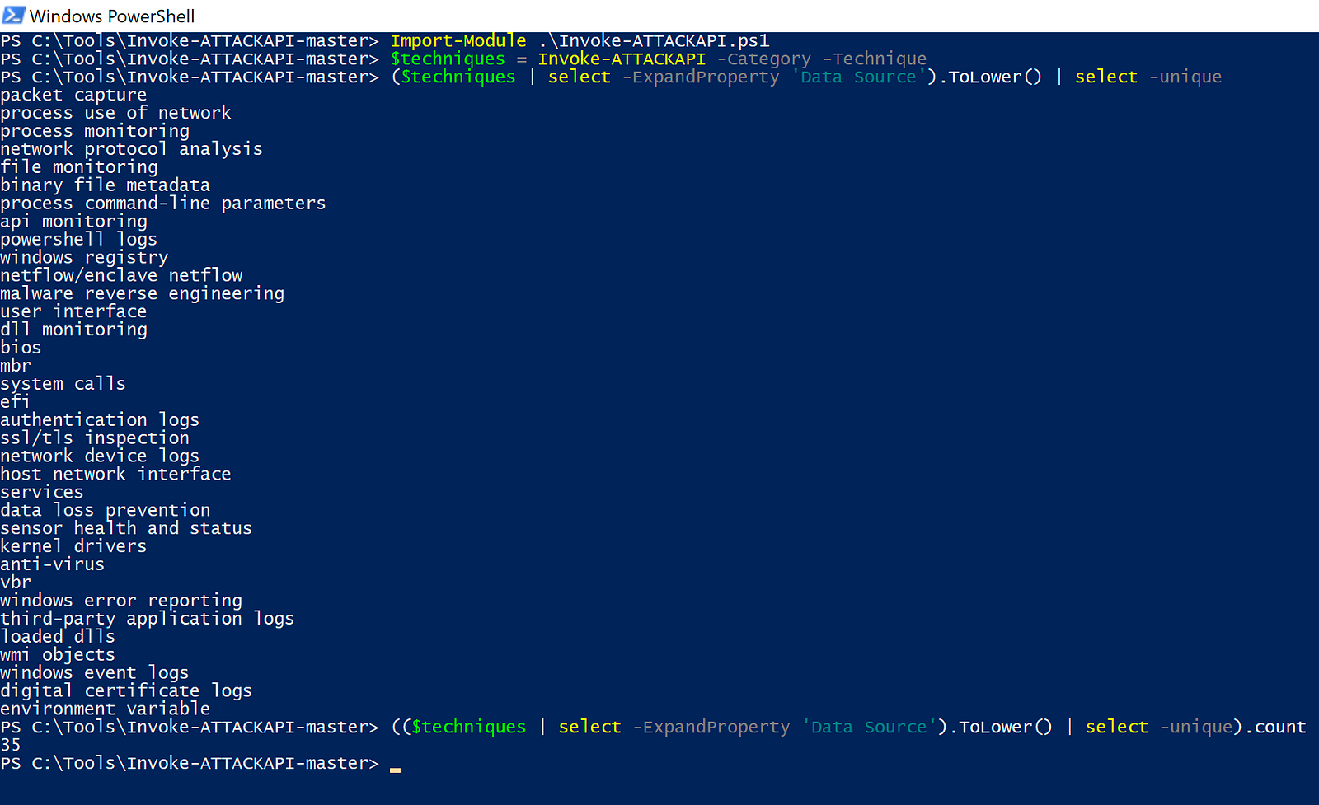1319x805 pixels.
Task: Click the 'windows registry' output entry
Action: (x=84, y=257)
